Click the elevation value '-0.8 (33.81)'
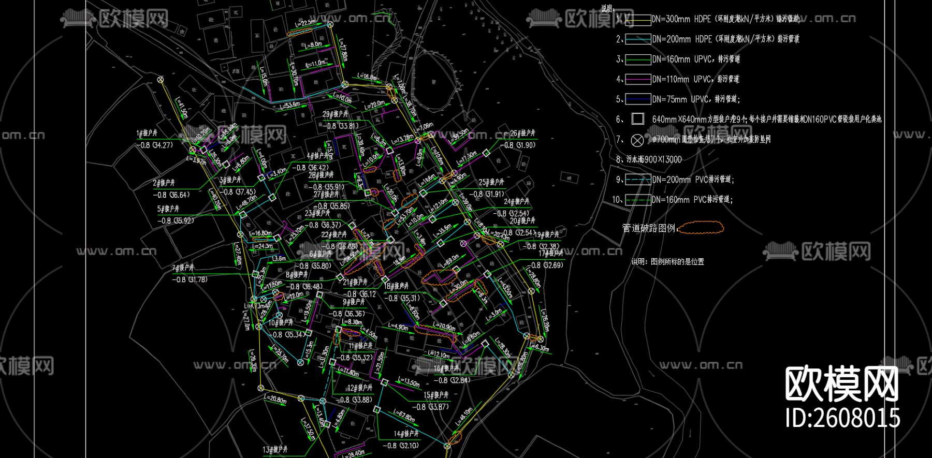The width and height of the screenshot is (932, 458). coord(341,126)
